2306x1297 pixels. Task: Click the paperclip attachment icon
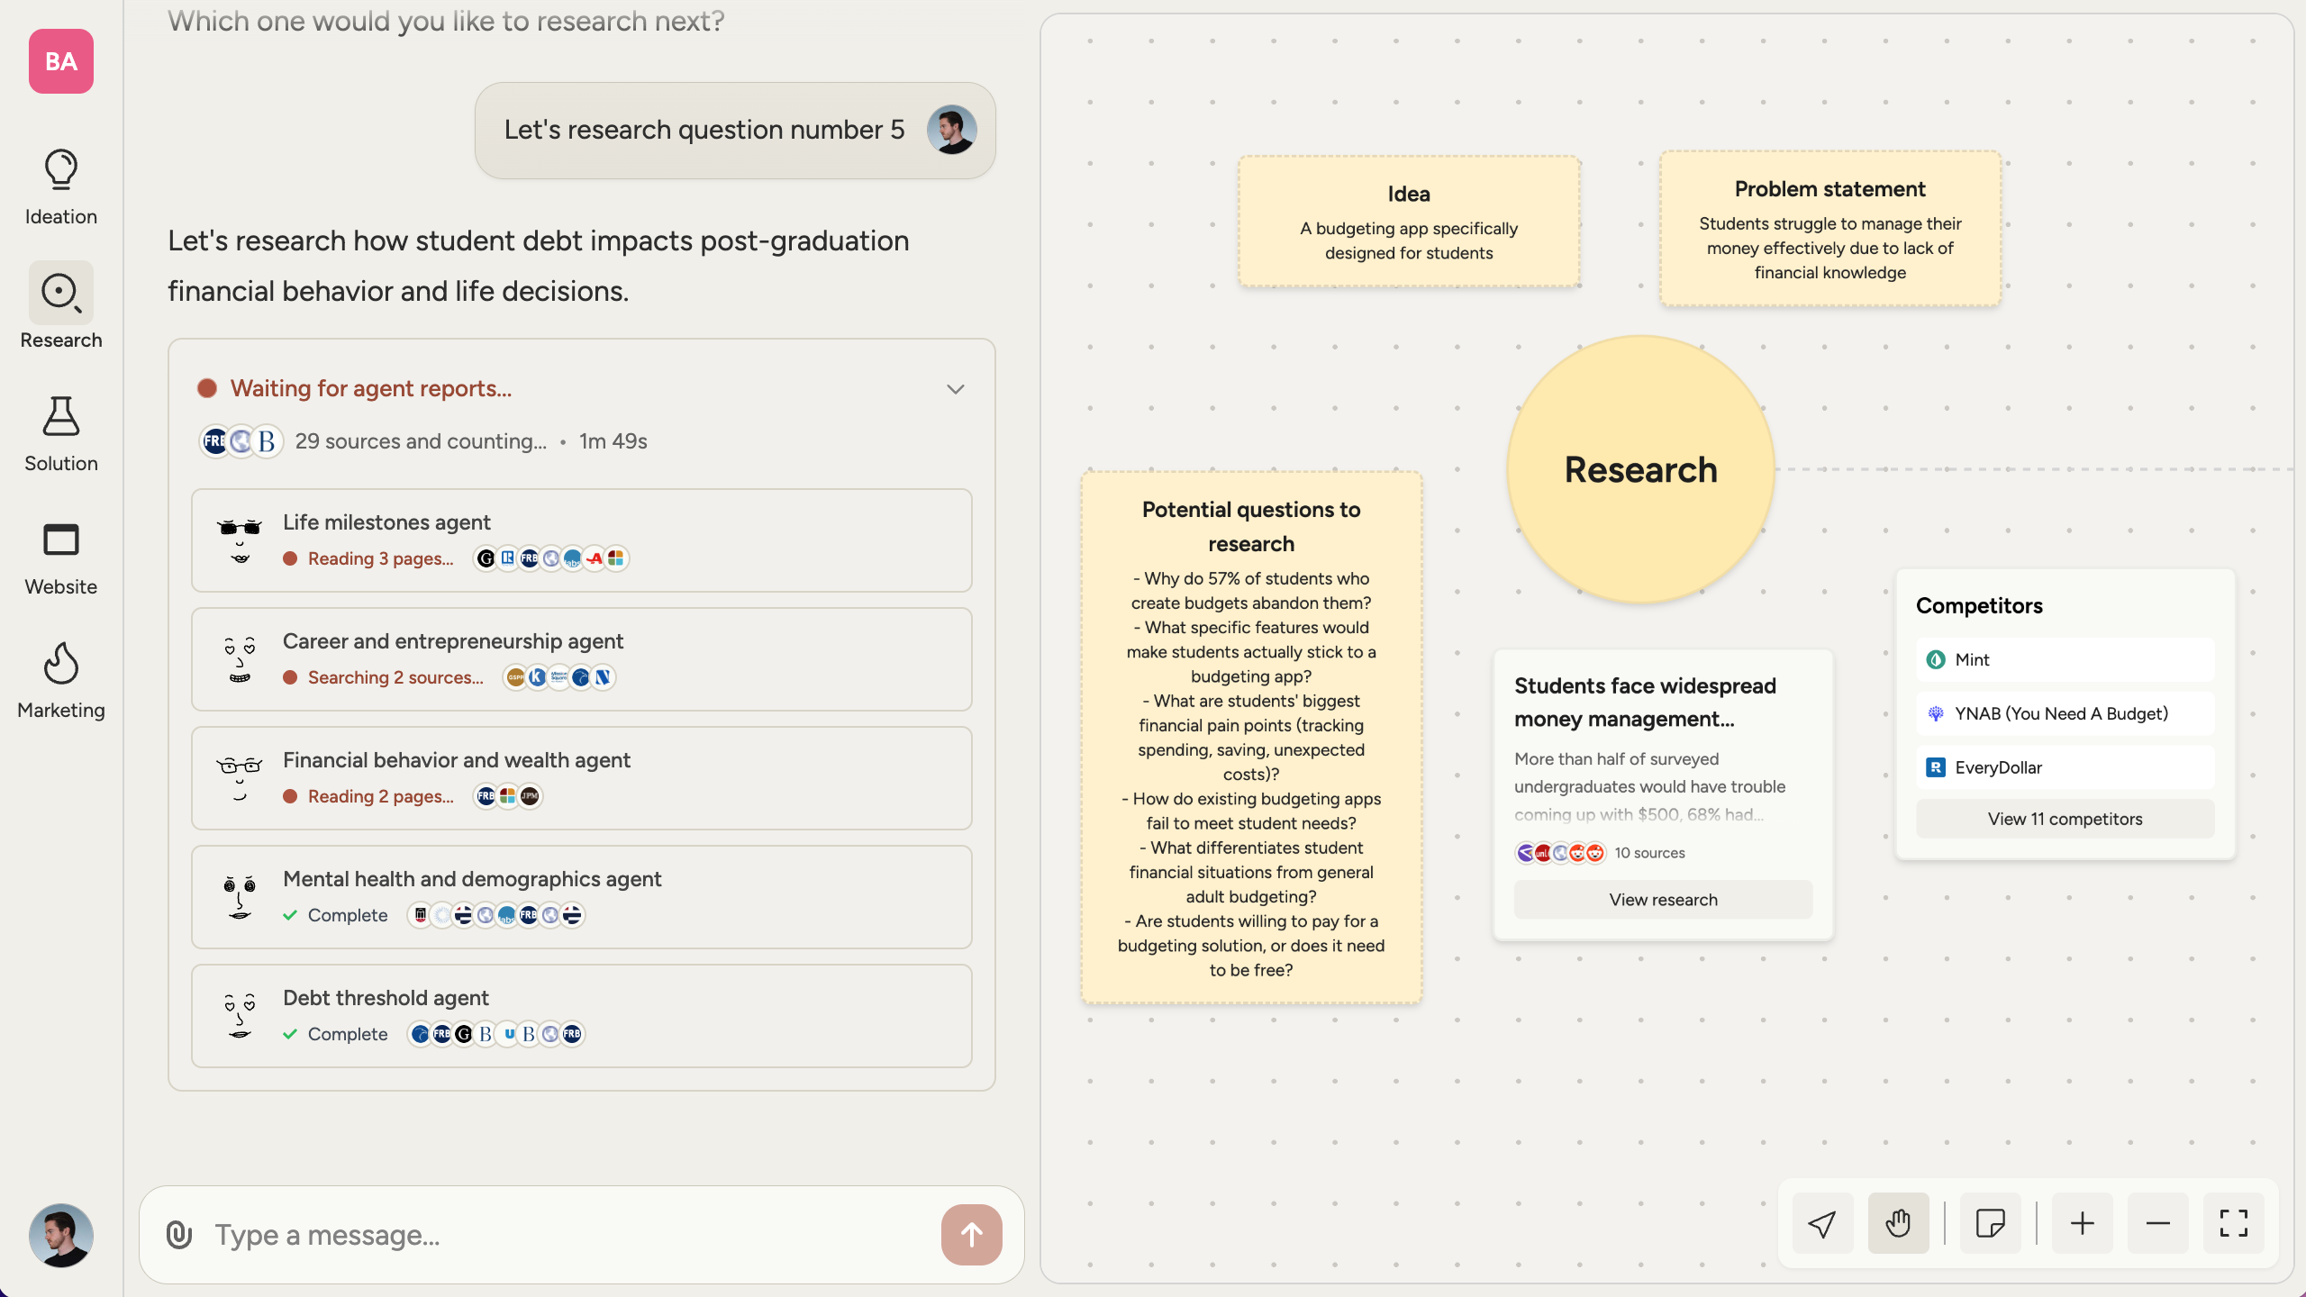point(179,1235)
